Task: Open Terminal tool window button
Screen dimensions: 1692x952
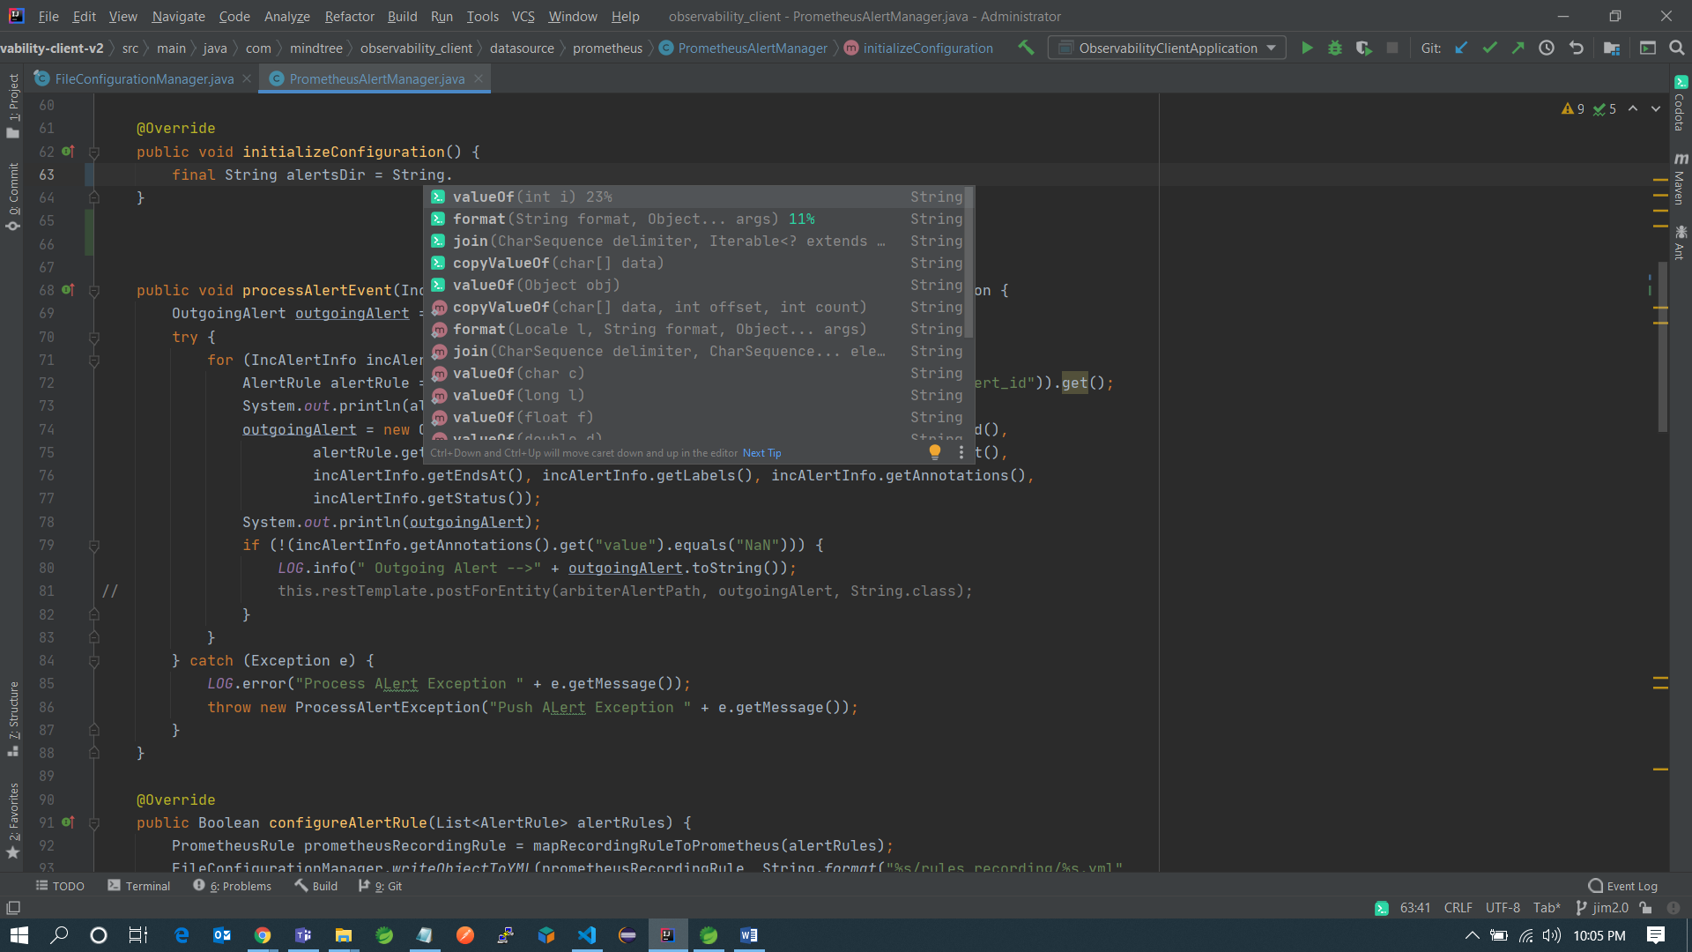Action: [x=138, y=886]
